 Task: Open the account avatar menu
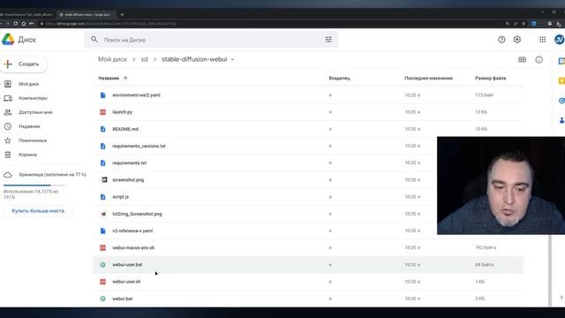click(x=560, y=40)
